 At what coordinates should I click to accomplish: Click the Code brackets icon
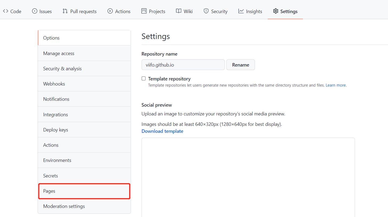[5, 11]
